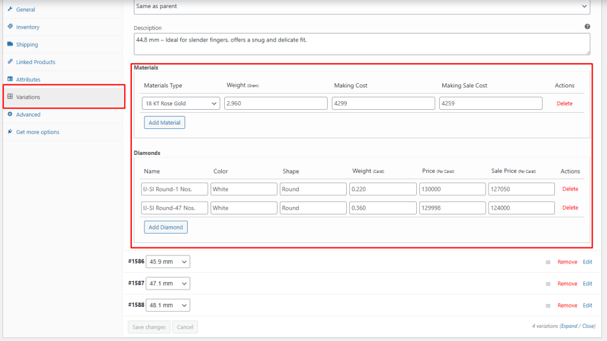Focus the material Weight field showing 2.960
Image resolution: width=607 pixels, height=341 pixels.
[x=276, y=104]
